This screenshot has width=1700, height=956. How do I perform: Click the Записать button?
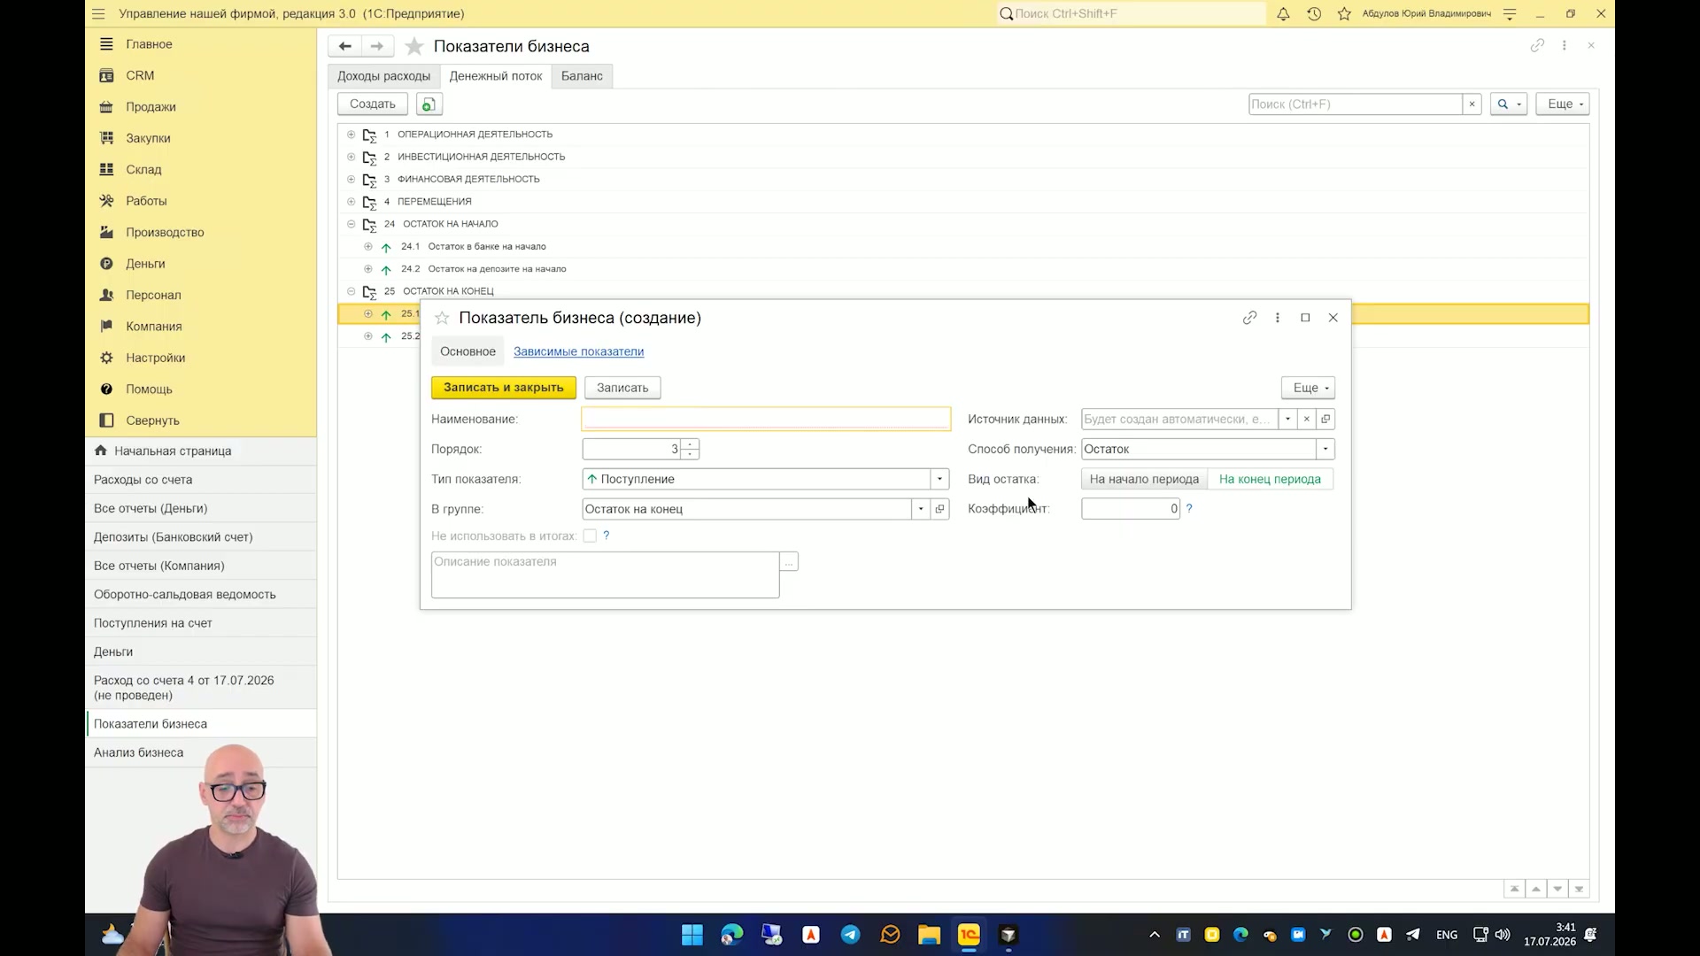pyautogui.click(x=622, y=388)
